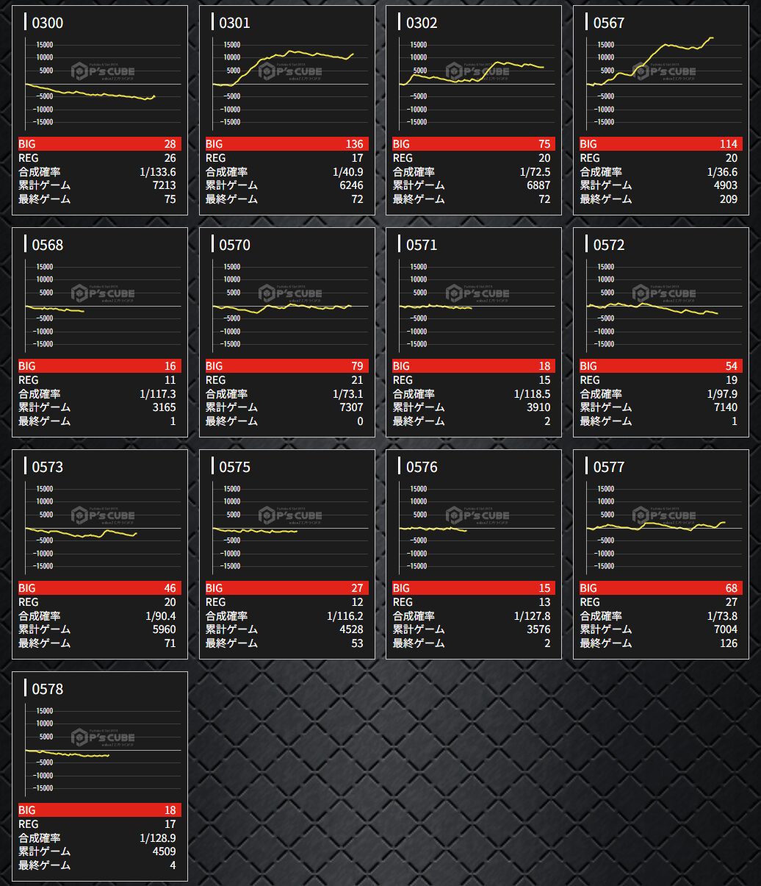The width and height of the screenshot is (761, 886).
Task: Click the graph on machine 0573 card
Action: (103, 529)
